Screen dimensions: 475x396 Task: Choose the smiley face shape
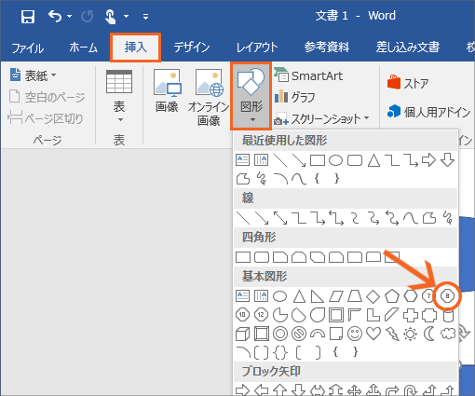tap(355, 334)
